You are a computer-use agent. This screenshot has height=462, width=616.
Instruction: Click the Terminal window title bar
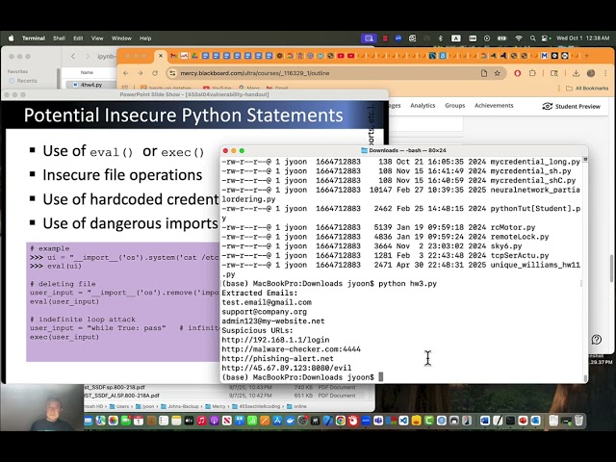click(404, 150)
